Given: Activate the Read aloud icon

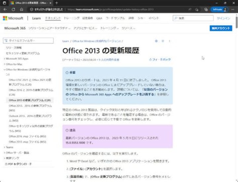Looking at the screenshot, I should (x=190, y=9).
